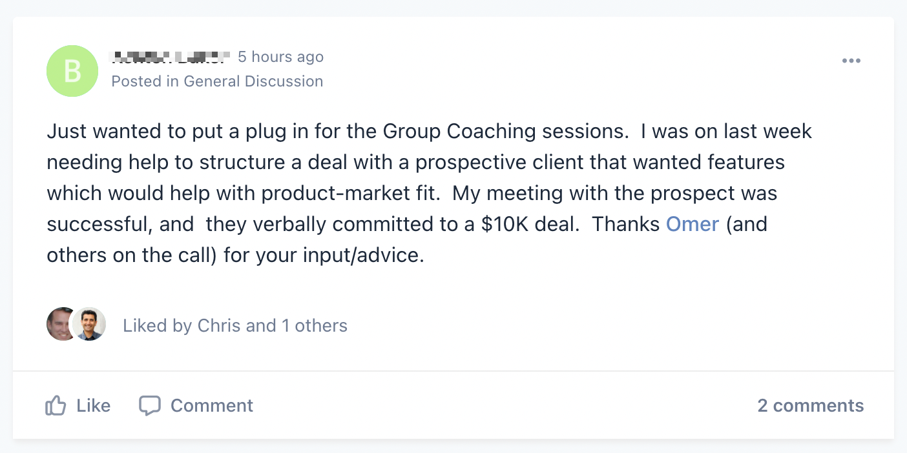The image size is (907, 453).
Task: Click the thumbs-up Like icon
Action: coord(56,406)
